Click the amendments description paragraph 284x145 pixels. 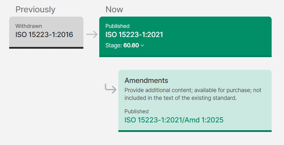[193, 94]
